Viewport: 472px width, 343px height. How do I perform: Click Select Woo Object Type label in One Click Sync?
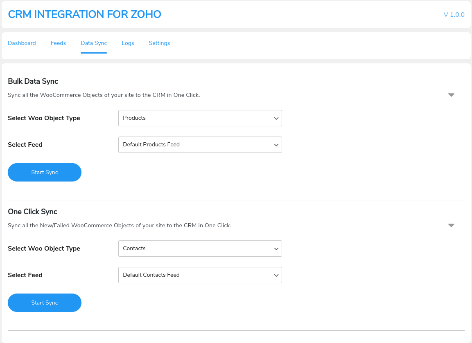click(44, 249)
